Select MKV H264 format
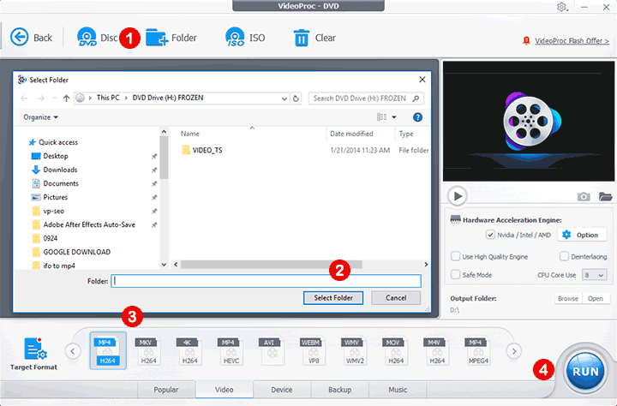Image resolution: width=617 pixels, height=406 pixels. pos(149,350)
